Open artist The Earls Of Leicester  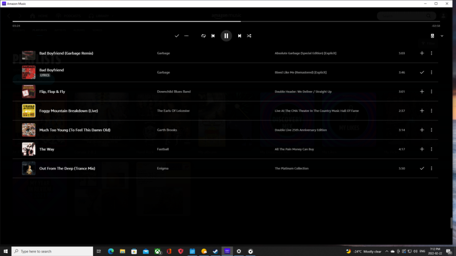click(173, 111)
